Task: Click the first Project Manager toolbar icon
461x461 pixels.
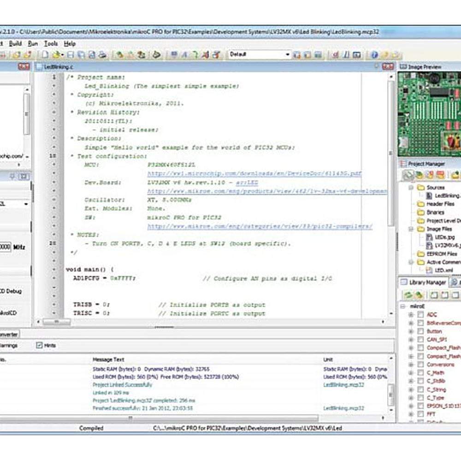Action: (x=408, y=175)
